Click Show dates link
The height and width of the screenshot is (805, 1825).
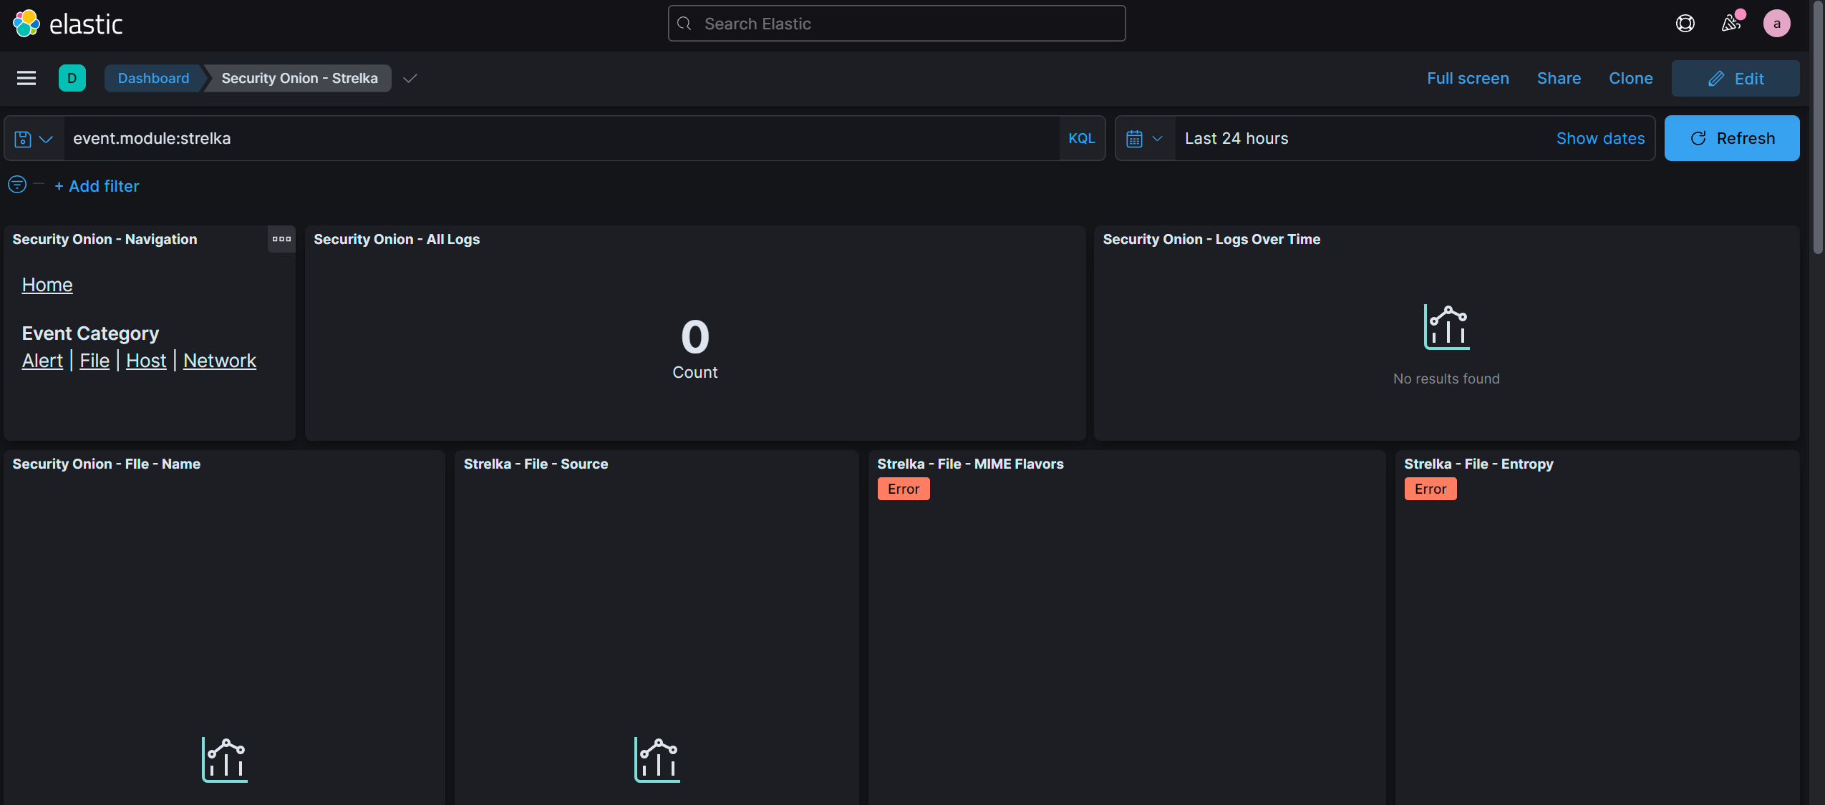(x=1600, y=138)
